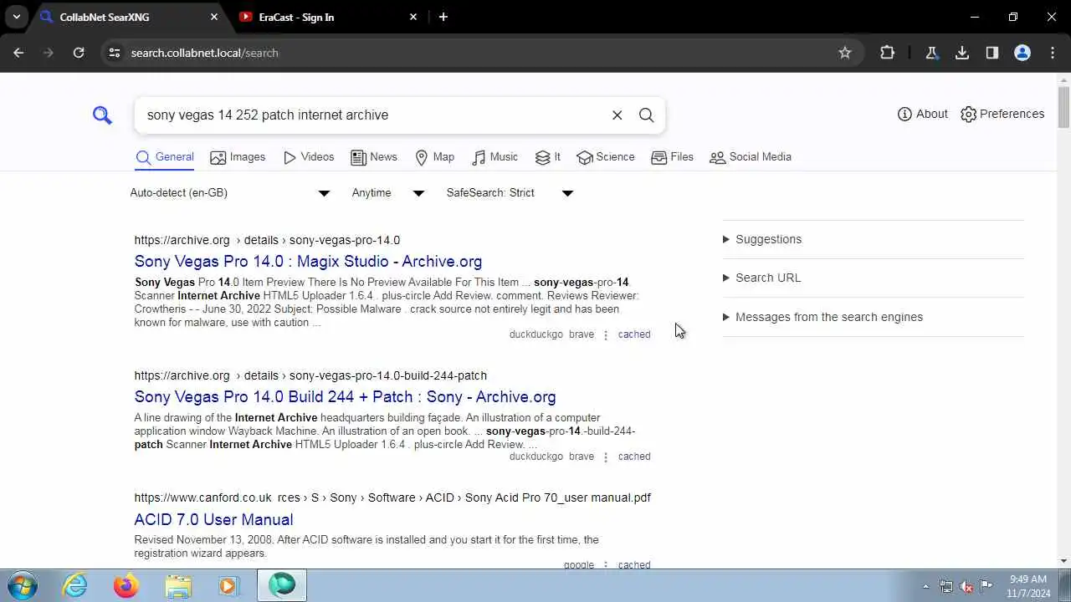Image resolution: width=1071 pixels, height=602 pixels.
Task: Go back in browser history
Action: pos(18,53)
